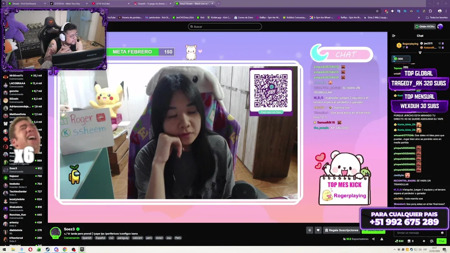This screenshot has width=450, height=253.
Task: Open the MrStivenTc channel in the sidebar
Action: 23,77
